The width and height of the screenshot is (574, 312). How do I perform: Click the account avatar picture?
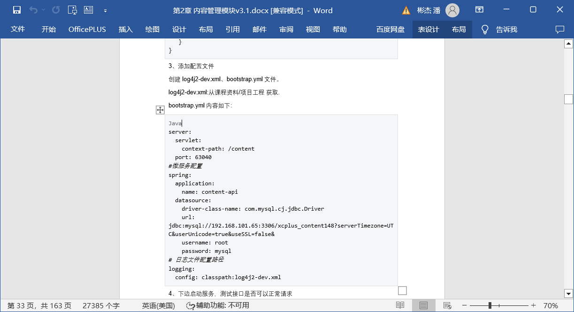452,10
